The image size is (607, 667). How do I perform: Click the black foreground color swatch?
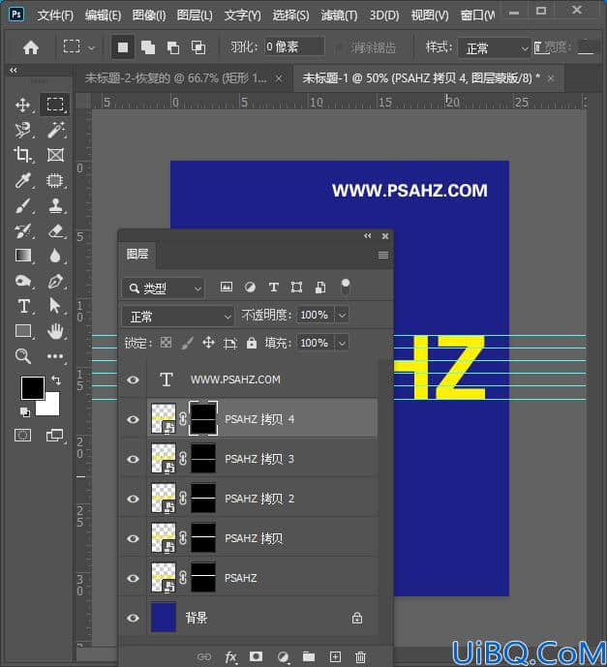point(32,387)
